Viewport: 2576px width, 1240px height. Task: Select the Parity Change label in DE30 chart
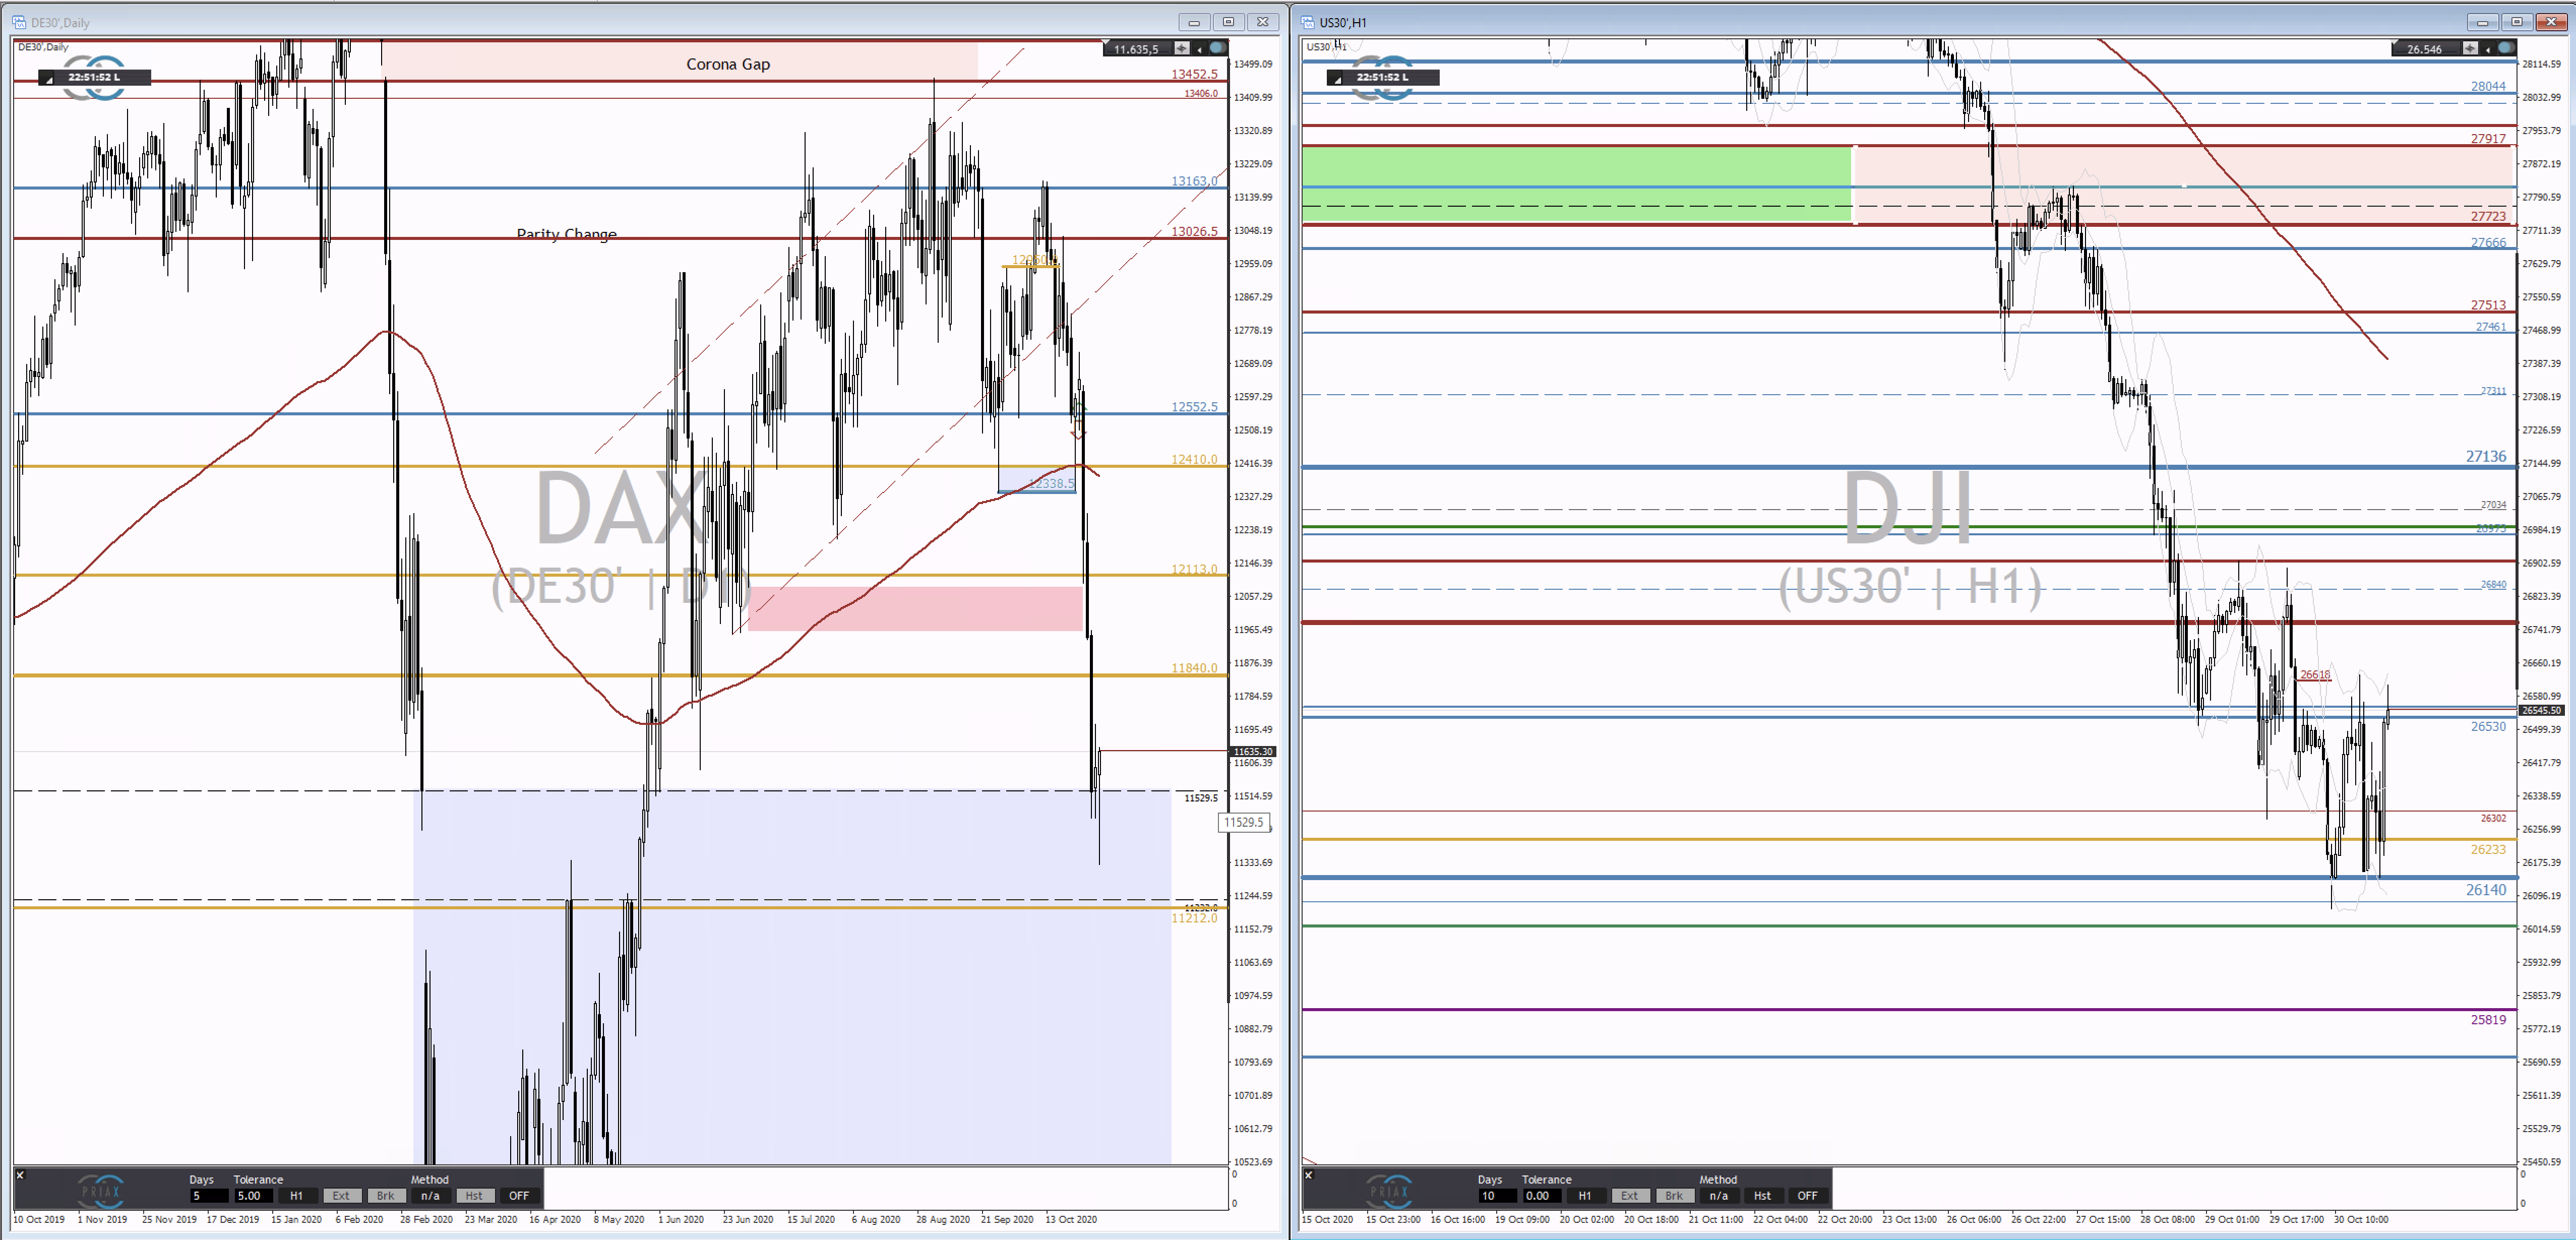566,234
